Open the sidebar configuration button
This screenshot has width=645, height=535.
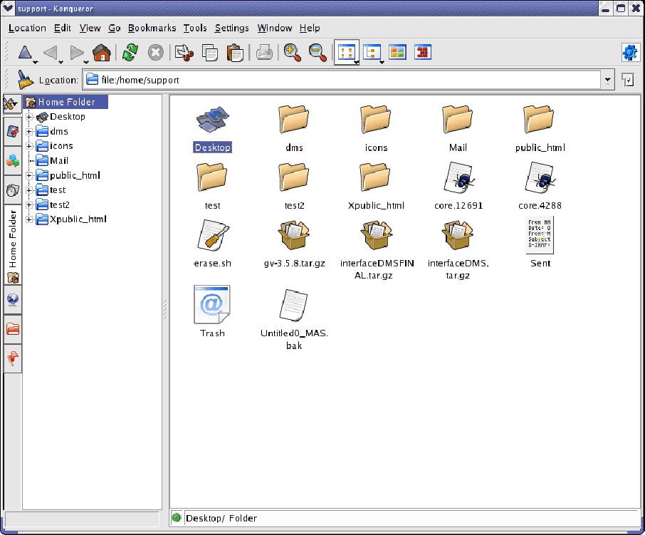[x=11, y=104]
